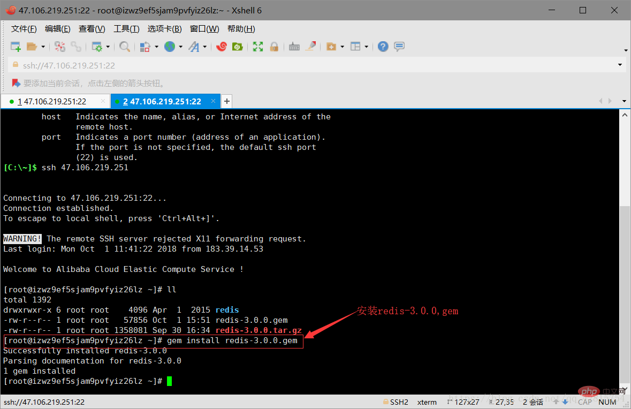Close the active tab 2 47.106.219.251:22
Screen dimensions: 631x409
(214, 101)
